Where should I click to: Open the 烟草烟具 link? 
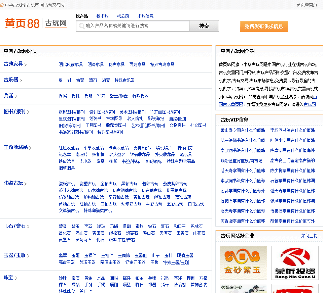pyautogui.click(x=67, y=168)
